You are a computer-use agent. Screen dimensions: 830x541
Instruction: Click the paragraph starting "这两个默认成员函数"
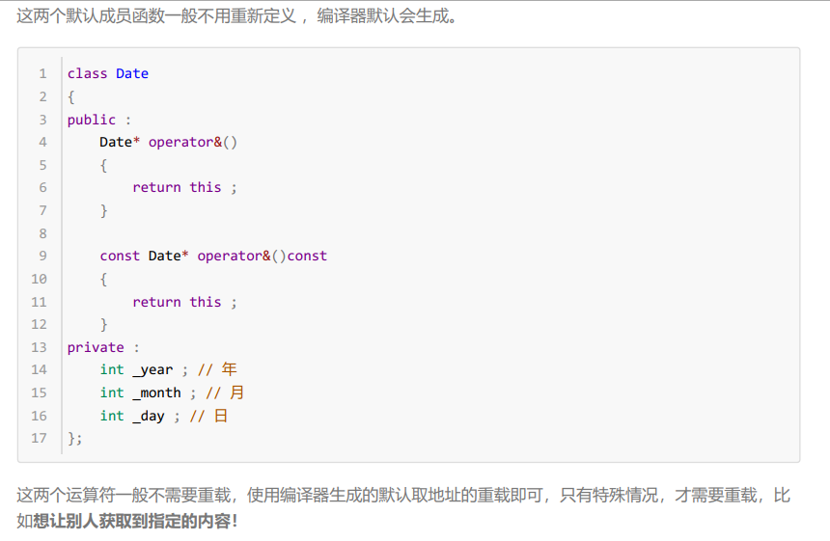[x=236, y=15]
